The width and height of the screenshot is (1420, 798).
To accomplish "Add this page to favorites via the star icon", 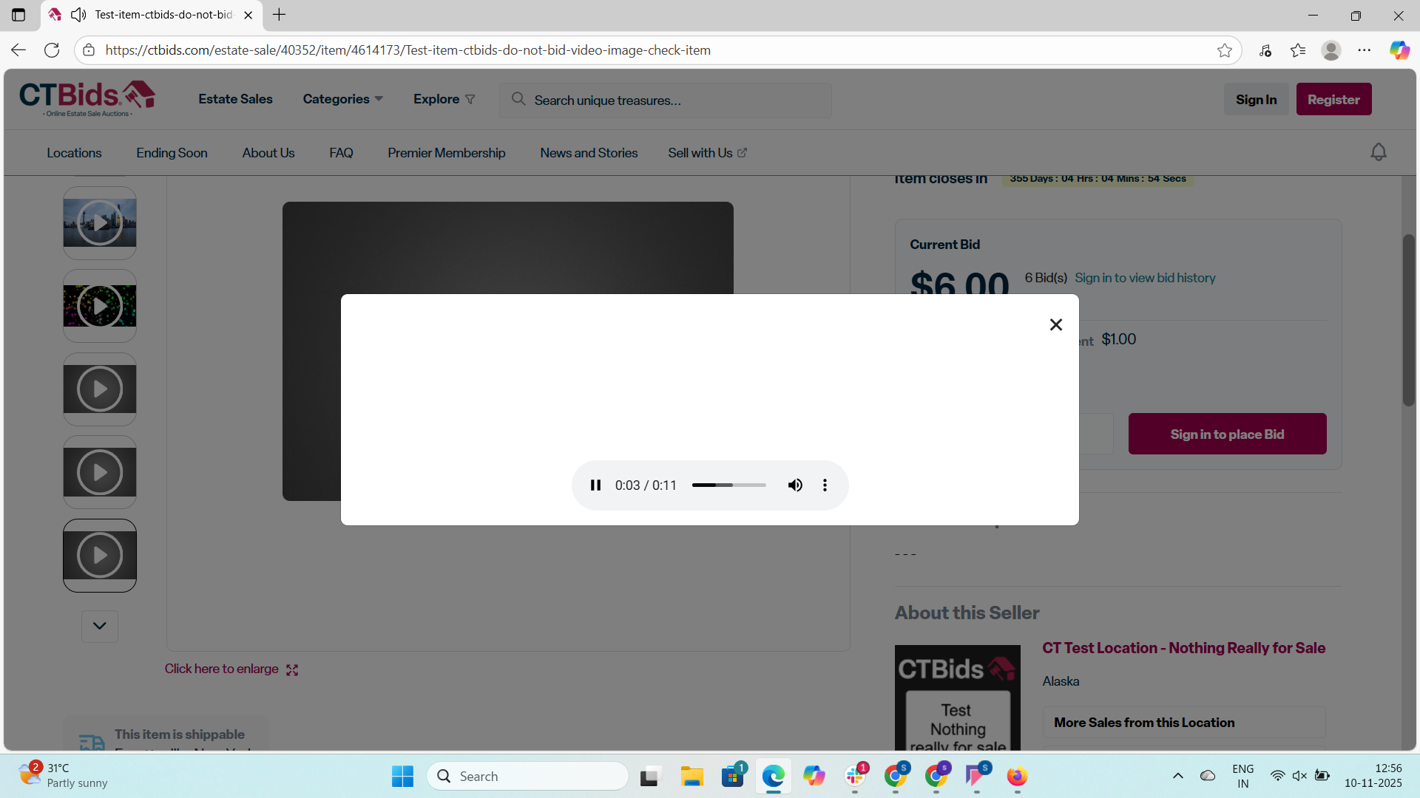I will pos(1224,50).
